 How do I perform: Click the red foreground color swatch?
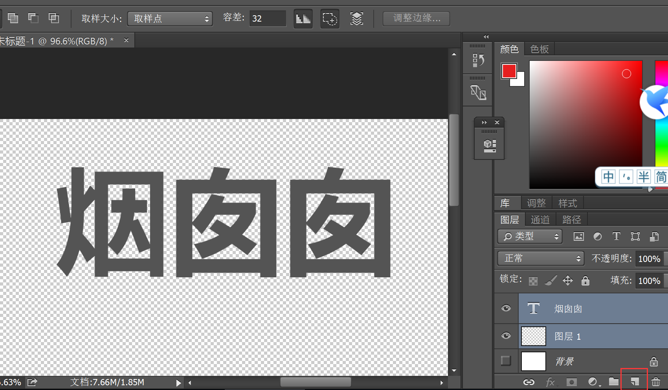[509, 71]
